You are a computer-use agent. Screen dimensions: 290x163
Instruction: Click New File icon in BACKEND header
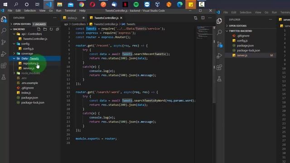(39, 29)
